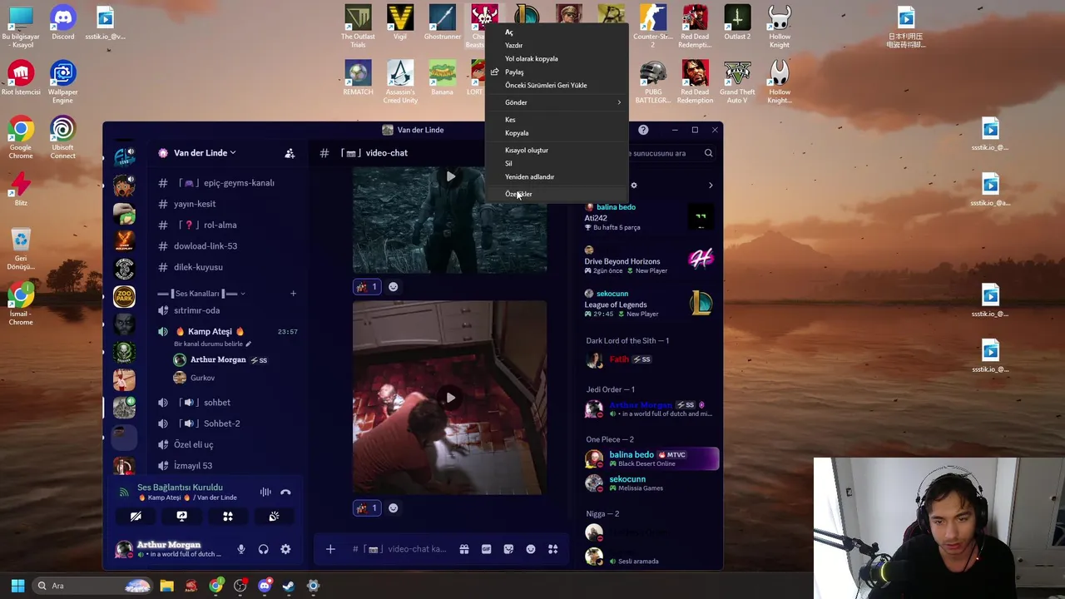Turn on camera in voice panel
The image size is (1065, 599).
(x=136, y=517)
